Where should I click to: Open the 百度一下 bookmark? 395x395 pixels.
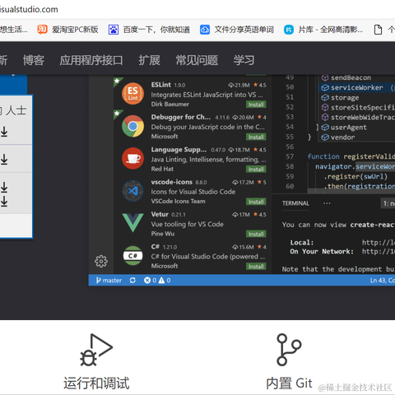tap(149, 30)
